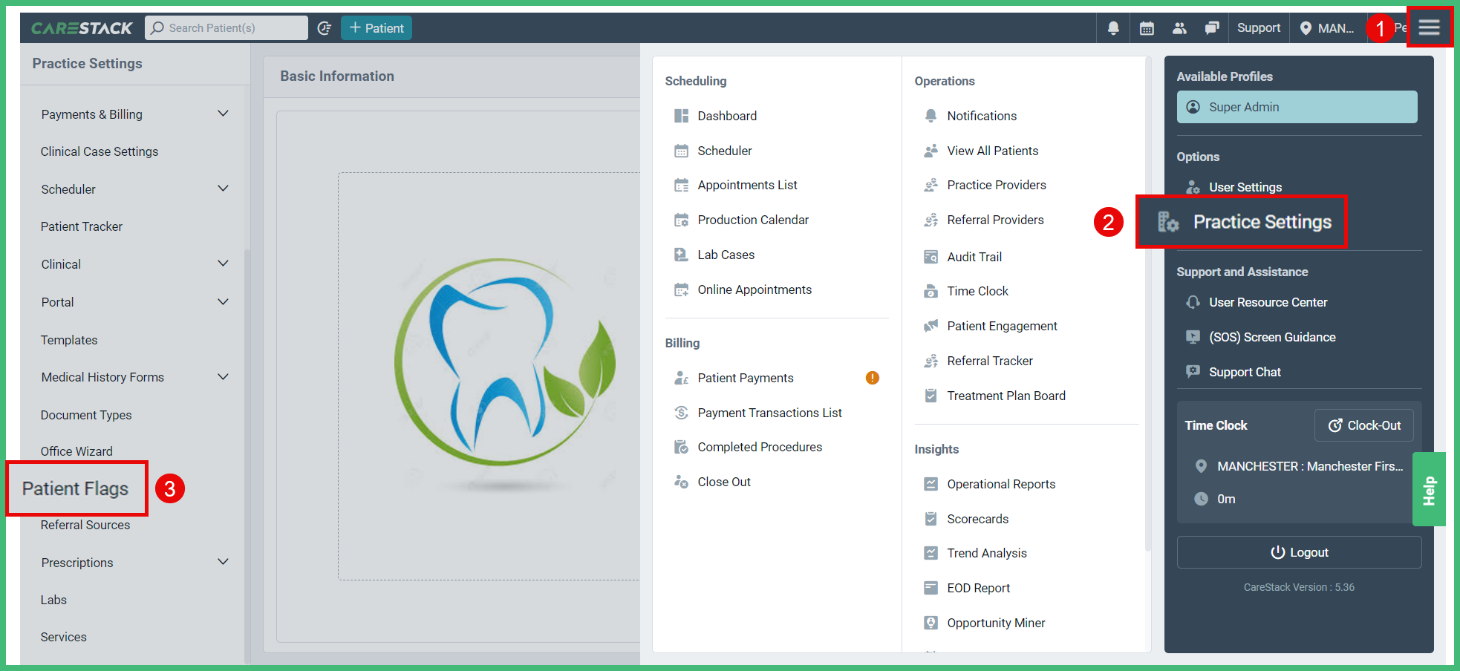The height and width of the screenshot is (671, 1460).
Task: Expand the Payments & Billing section
Action: [223, 114]
